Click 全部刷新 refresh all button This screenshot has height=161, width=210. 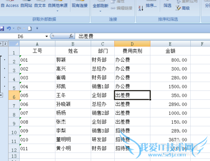[x=100, y=6]
